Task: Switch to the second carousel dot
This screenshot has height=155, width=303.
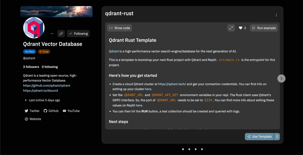Action: click(189, 149)
